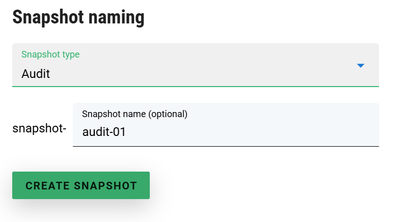Click the word "(optional)" in name label
This screenshot has height=222, width=404.
coord(168,114)
